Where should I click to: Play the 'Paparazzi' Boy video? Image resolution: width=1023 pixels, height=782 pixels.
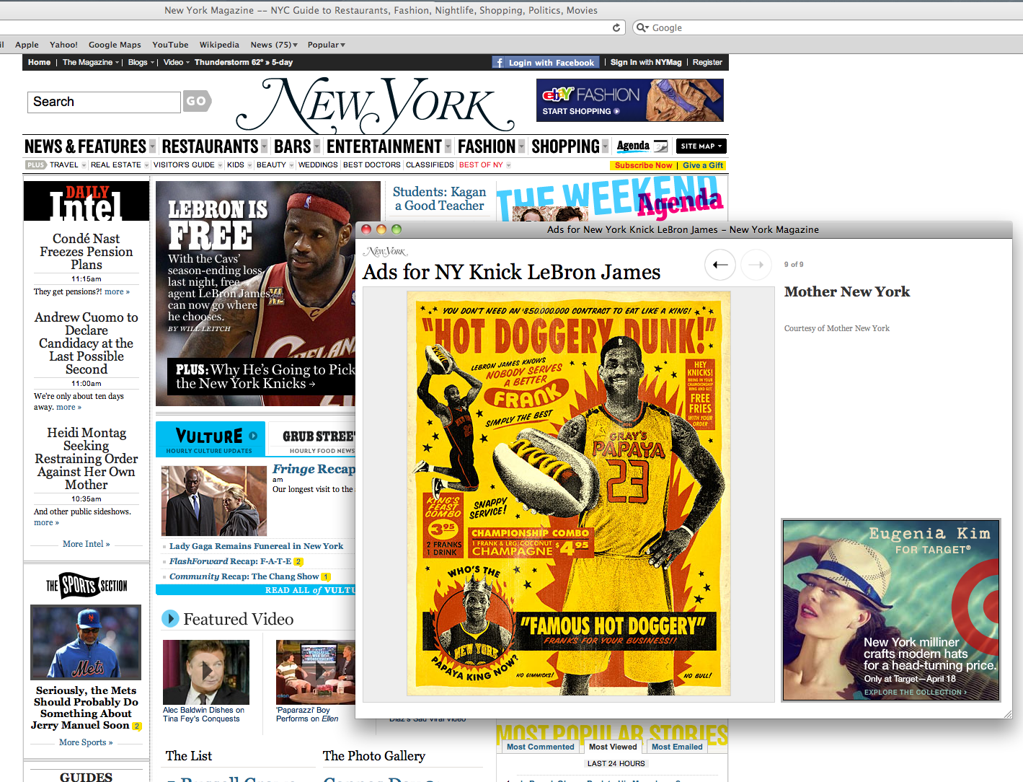click(x=316, y=672)
